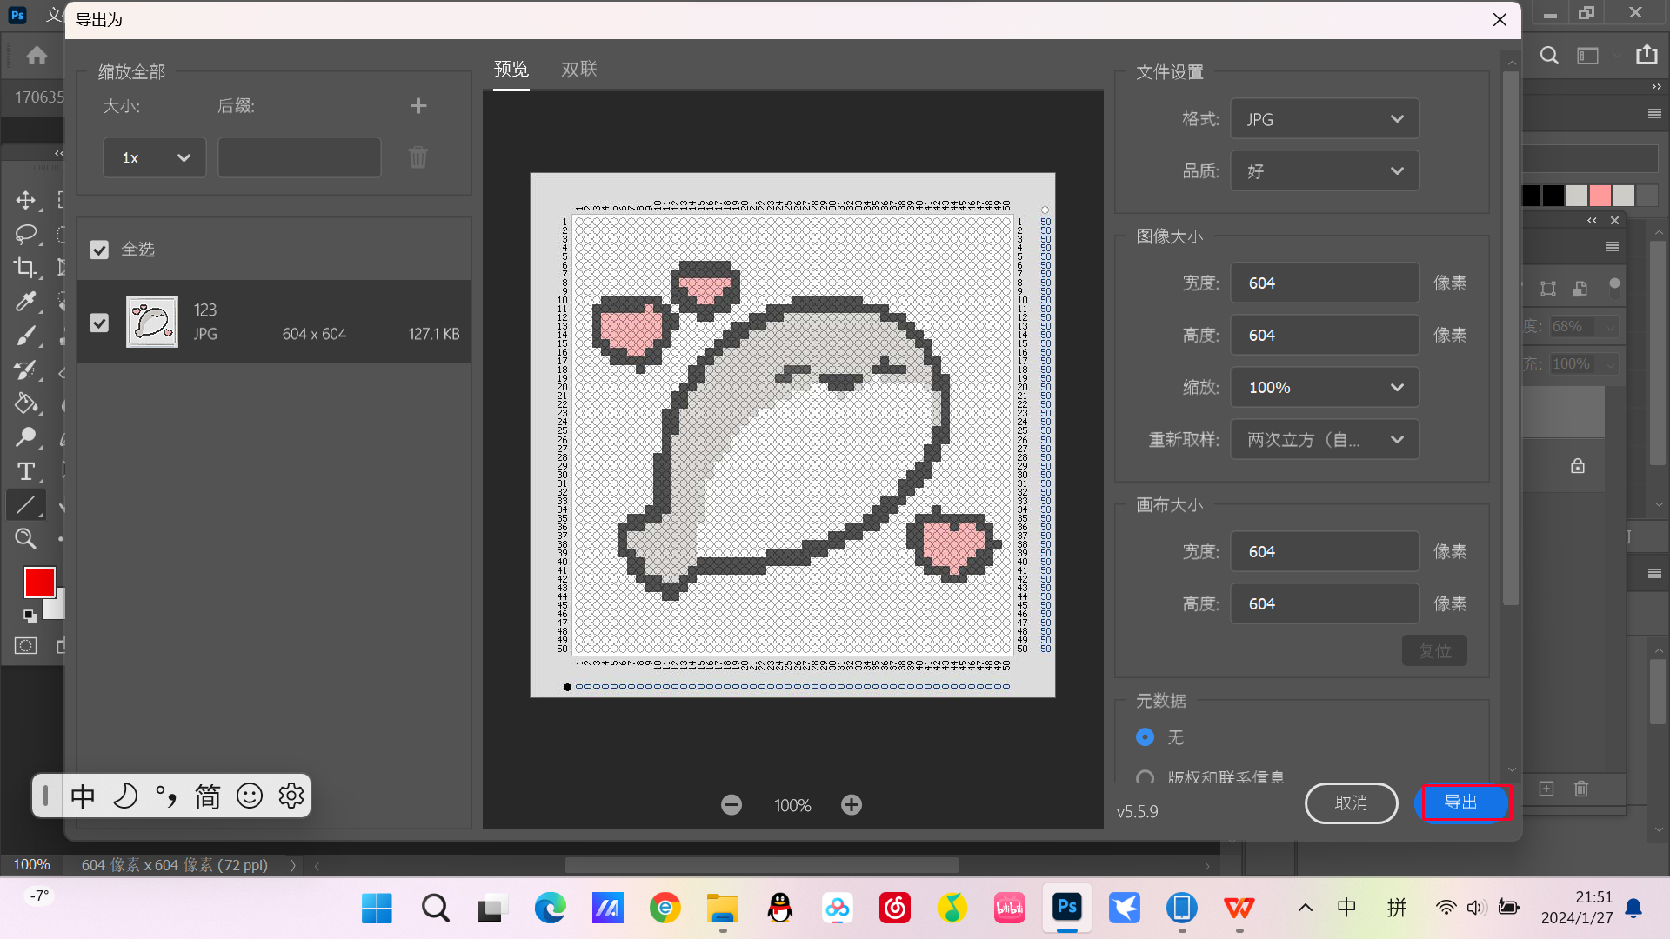Uncheck the 123 JPG asset checkbox
Viewport: 1670px width, 939px height.
tap(99, 323)
